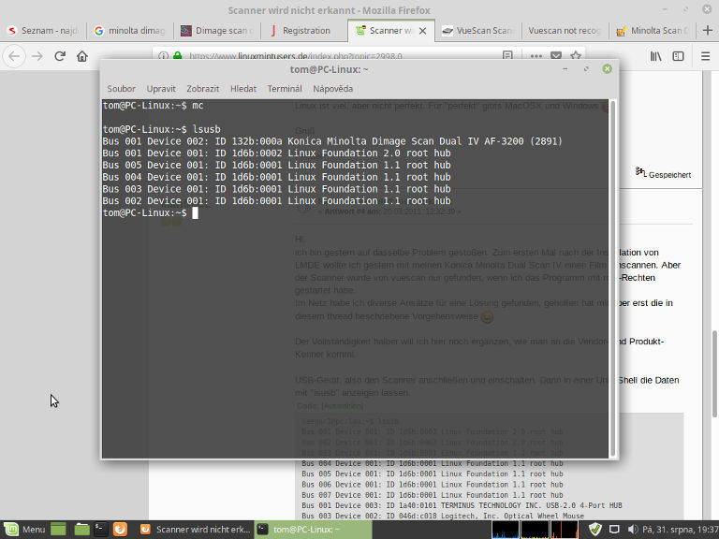Close the Scanner wird nicht erkannt tab
This screenshot has width=719, height=539.
coord(423,31)
